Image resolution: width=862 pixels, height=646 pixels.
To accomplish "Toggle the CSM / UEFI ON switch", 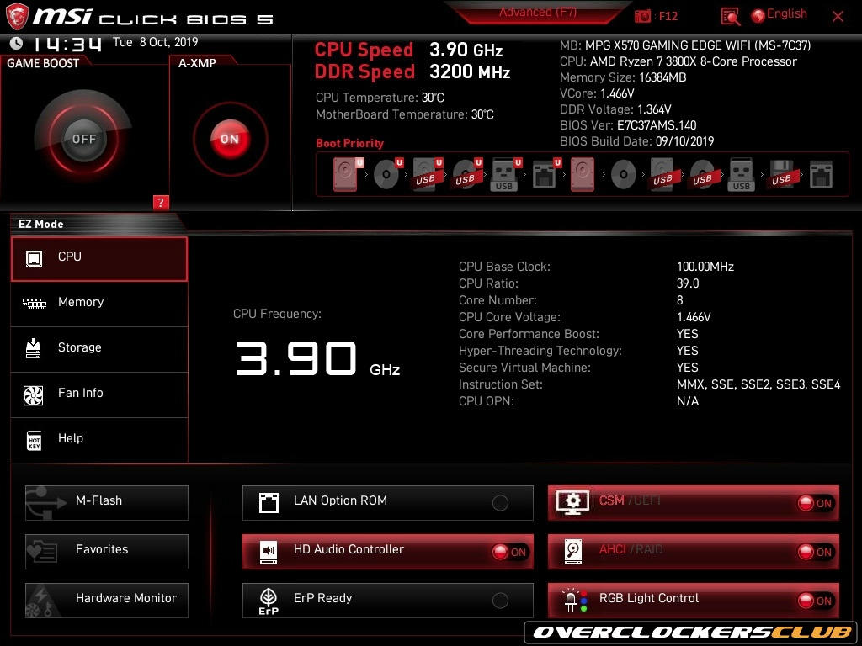I will pos(816,503).
